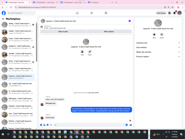Open the Settings gear in the taskbar
The height and width of the screenshot is (139, 185).
click(x=88, y=137)
